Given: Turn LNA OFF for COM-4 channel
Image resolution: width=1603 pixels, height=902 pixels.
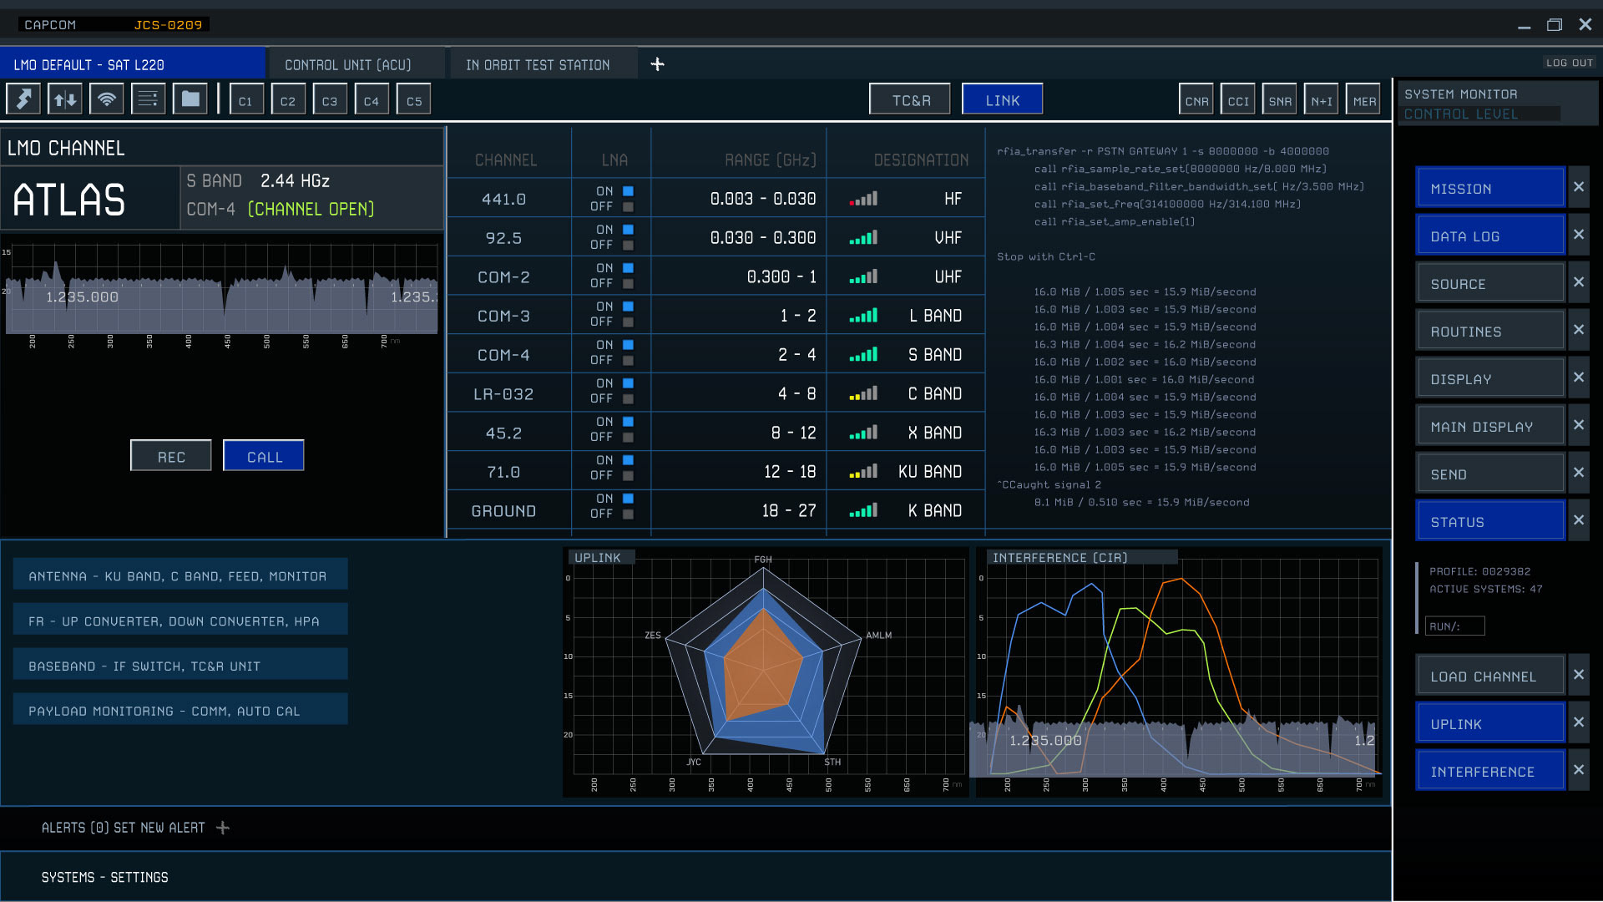Looking at the screenshot, I should (628, 361).
